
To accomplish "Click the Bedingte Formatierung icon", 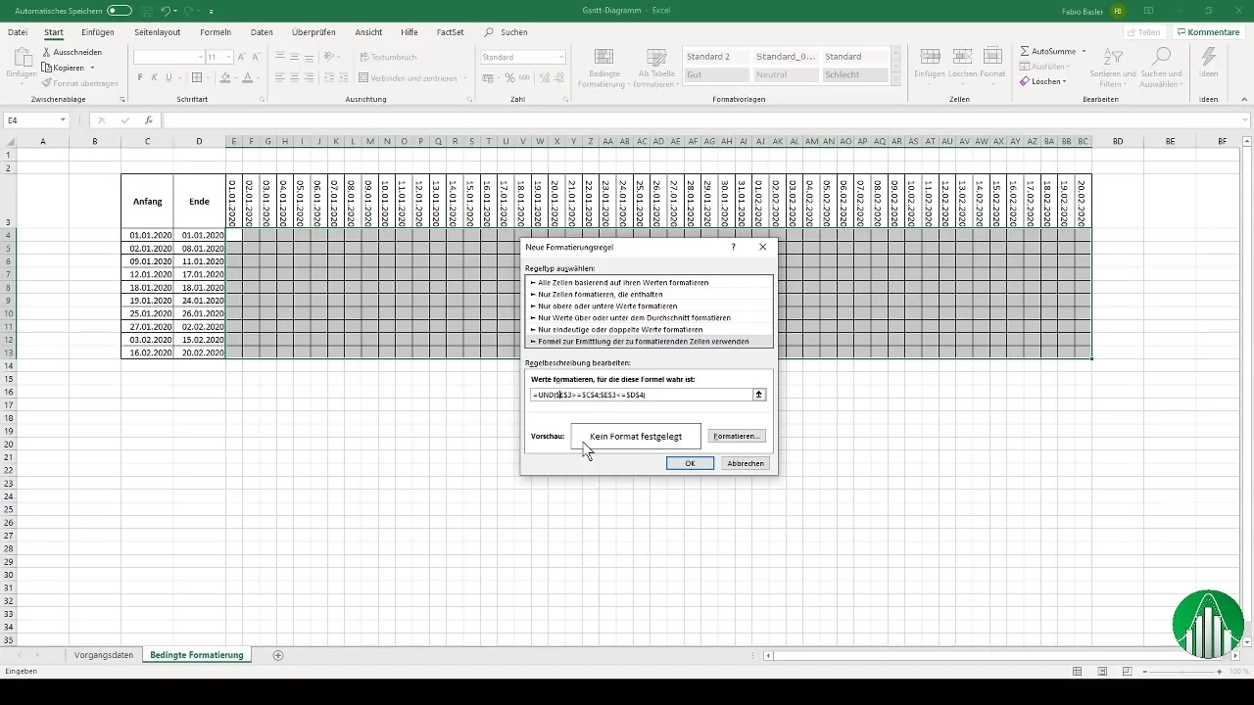I will (x=604, y=57).
